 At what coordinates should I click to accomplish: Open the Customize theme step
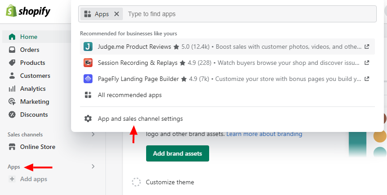[170, 182]
